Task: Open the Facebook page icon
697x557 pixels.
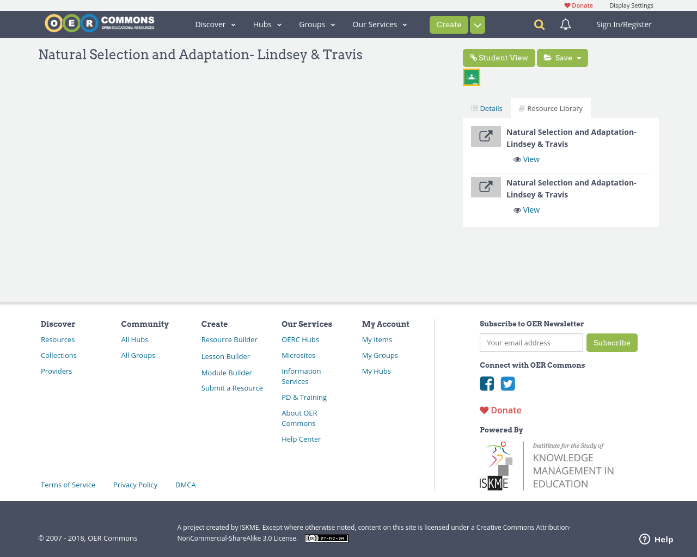Action: [x=487, y=383]
